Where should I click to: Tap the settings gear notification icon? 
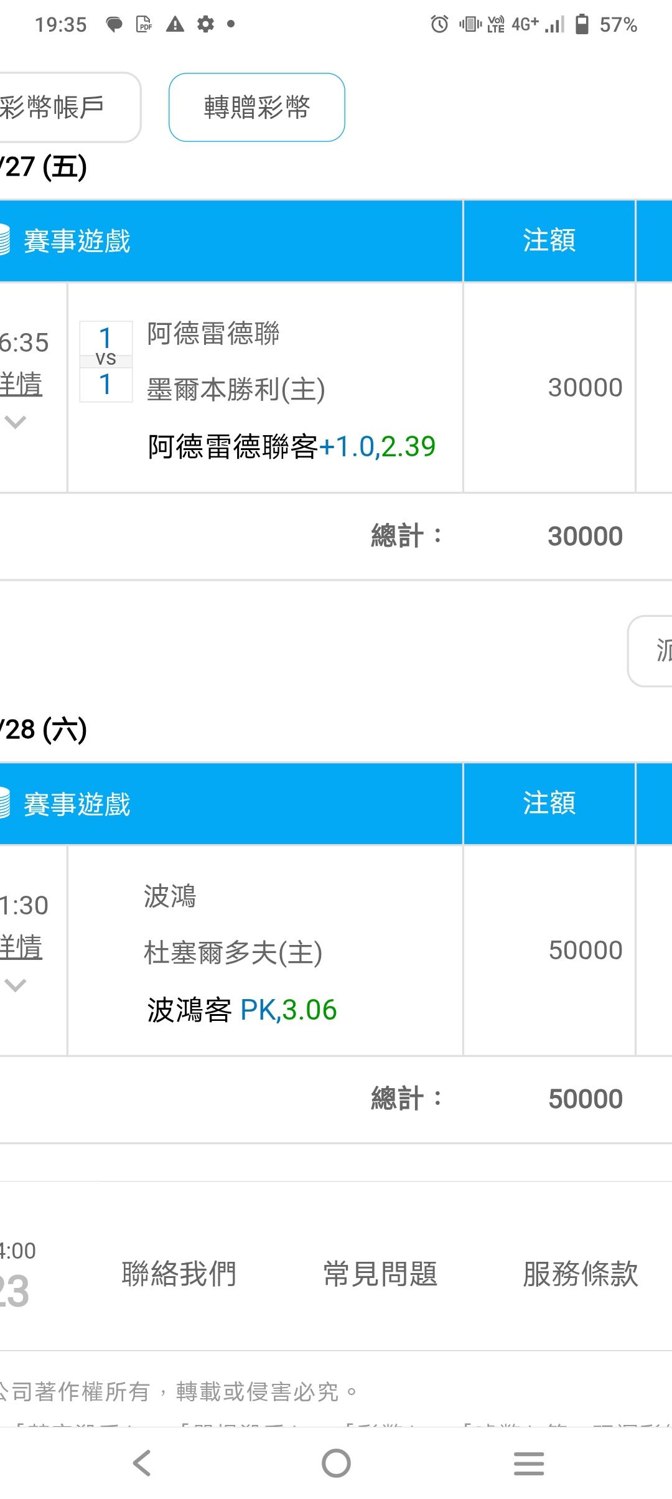point(205,25)
